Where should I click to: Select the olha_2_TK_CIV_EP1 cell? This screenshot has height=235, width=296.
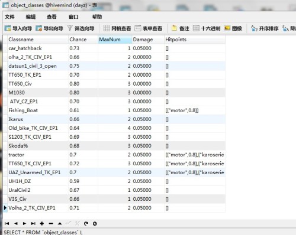[38, 57]
